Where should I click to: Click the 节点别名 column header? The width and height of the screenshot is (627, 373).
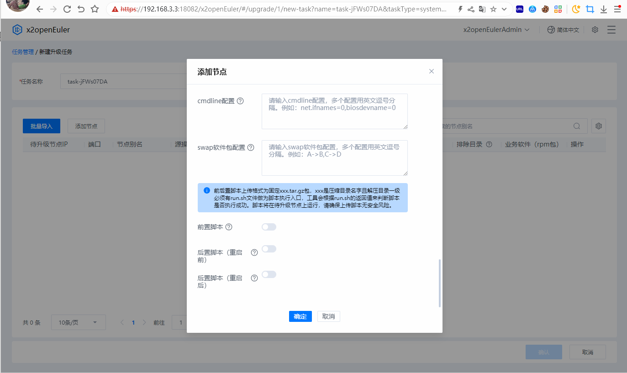click(x=129, y=144)
